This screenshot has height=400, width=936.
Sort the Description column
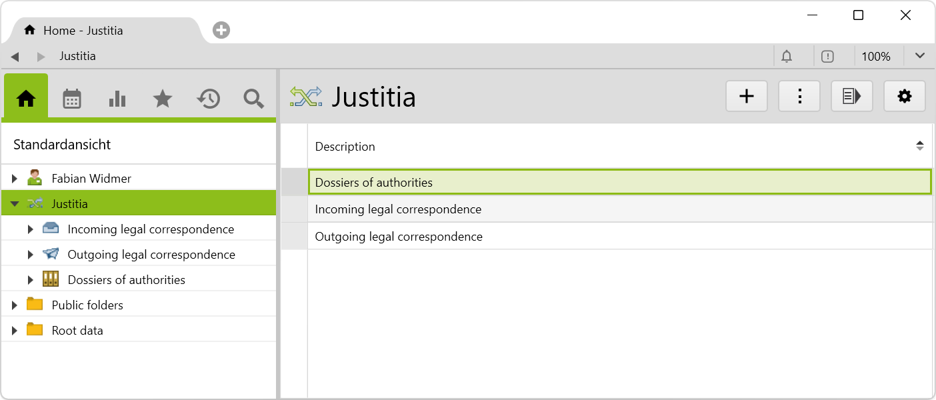coord(919,146)
